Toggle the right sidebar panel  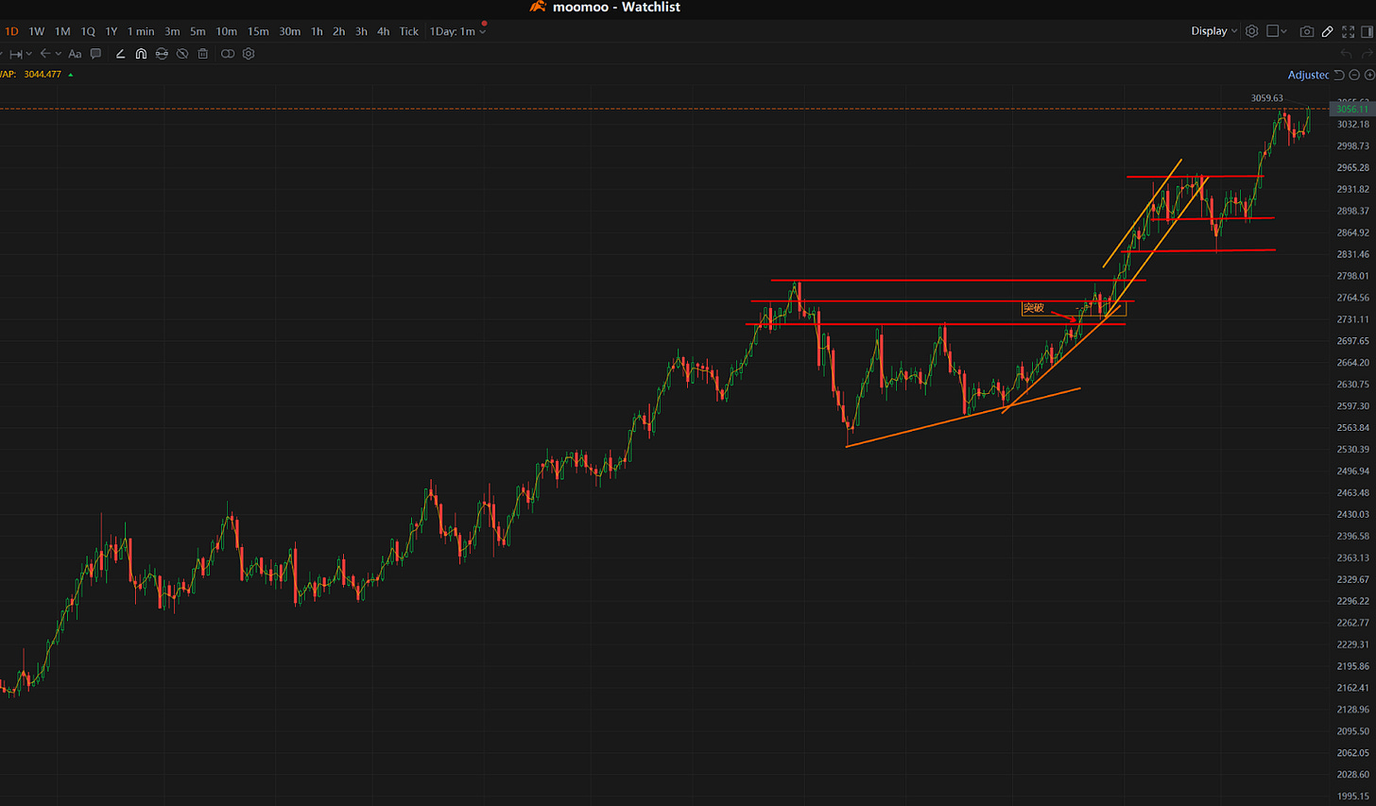tap(1367, 31)
